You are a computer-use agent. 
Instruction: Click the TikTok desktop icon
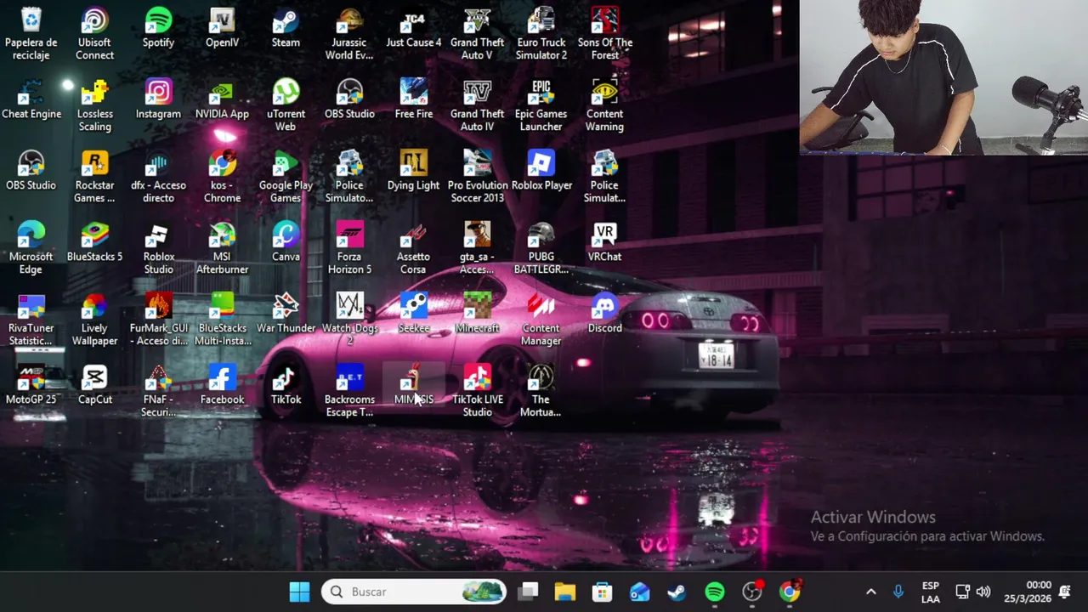(286, 385)
